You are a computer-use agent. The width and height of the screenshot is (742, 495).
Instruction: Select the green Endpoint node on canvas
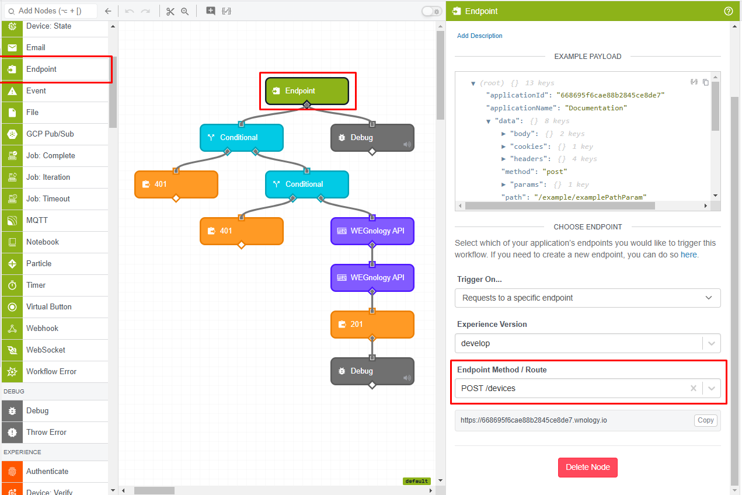[307, 90]
